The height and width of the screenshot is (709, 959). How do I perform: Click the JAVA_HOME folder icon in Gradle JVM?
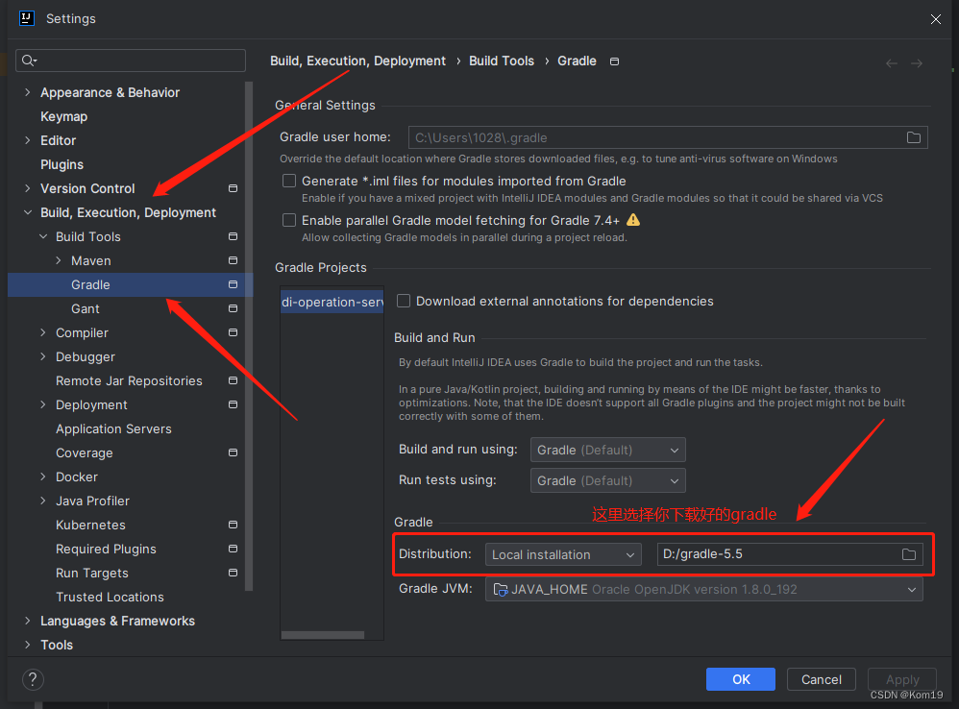[501, 589]
